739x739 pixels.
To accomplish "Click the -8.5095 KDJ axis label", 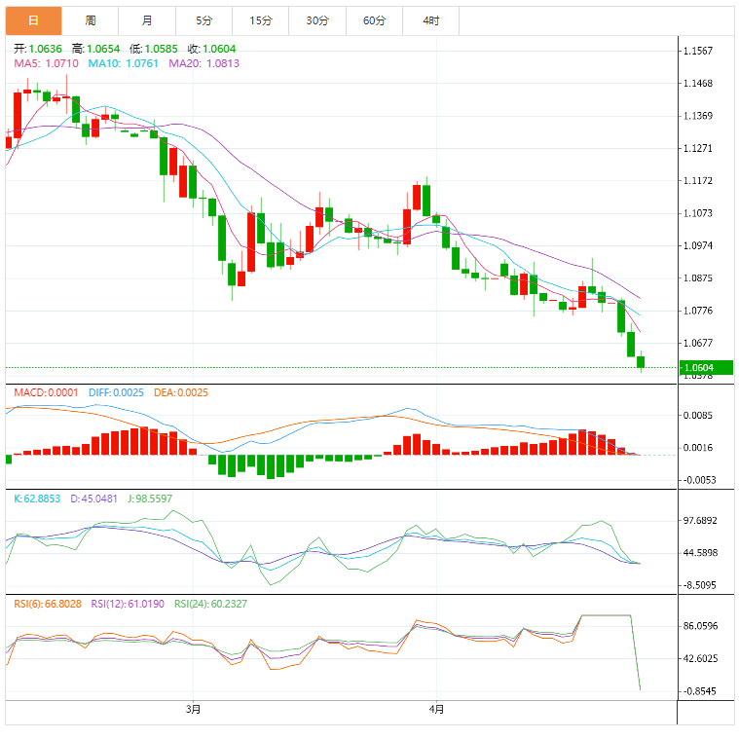I will click(699, 585).
